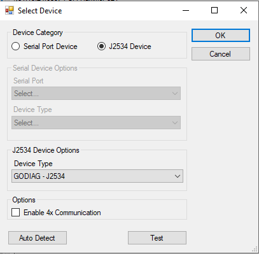Click the 'Device Category' group label
259x254 pixels.
coord(38,32)
